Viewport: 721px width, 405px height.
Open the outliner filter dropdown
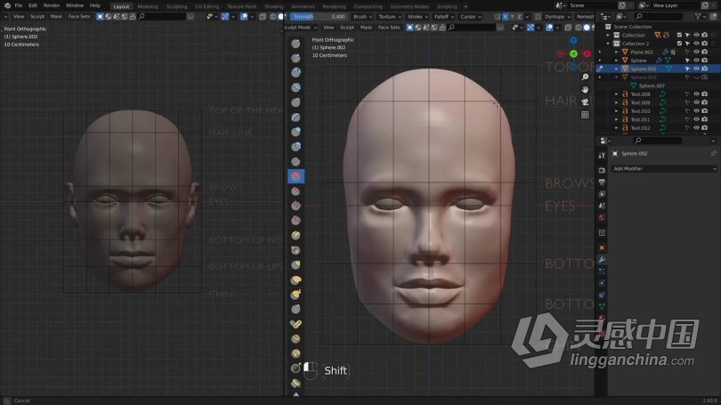click(701, 17)
